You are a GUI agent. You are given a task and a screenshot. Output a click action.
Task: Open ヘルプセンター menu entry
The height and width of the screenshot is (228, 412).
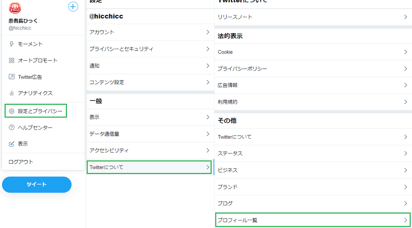click(43, 128)
